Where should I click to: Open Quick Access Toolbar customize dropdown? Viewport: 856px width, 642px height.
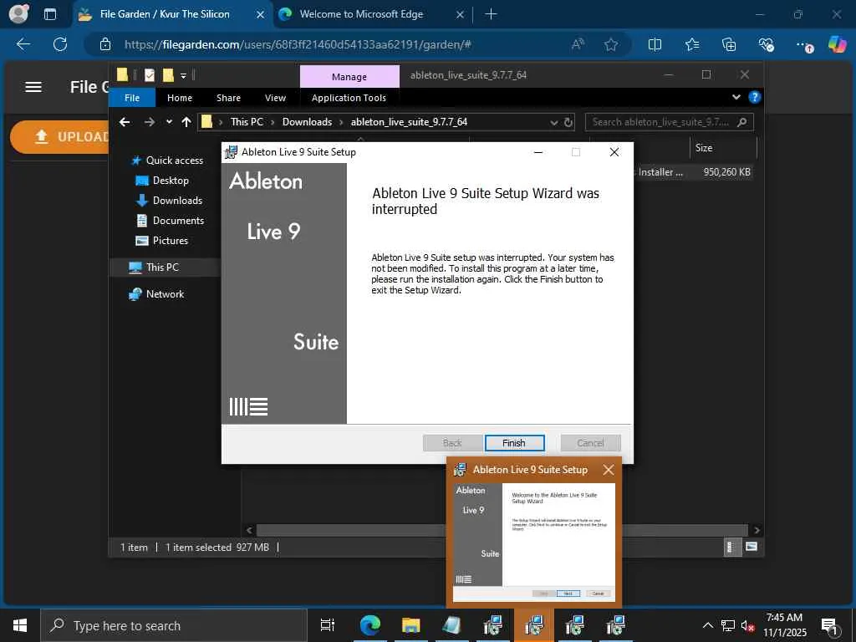(183, 76)
